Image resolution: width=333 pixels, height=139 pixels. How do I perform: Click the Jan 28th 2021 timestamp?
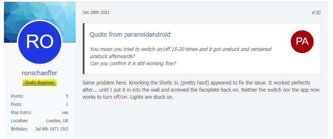tap(96, 12)
